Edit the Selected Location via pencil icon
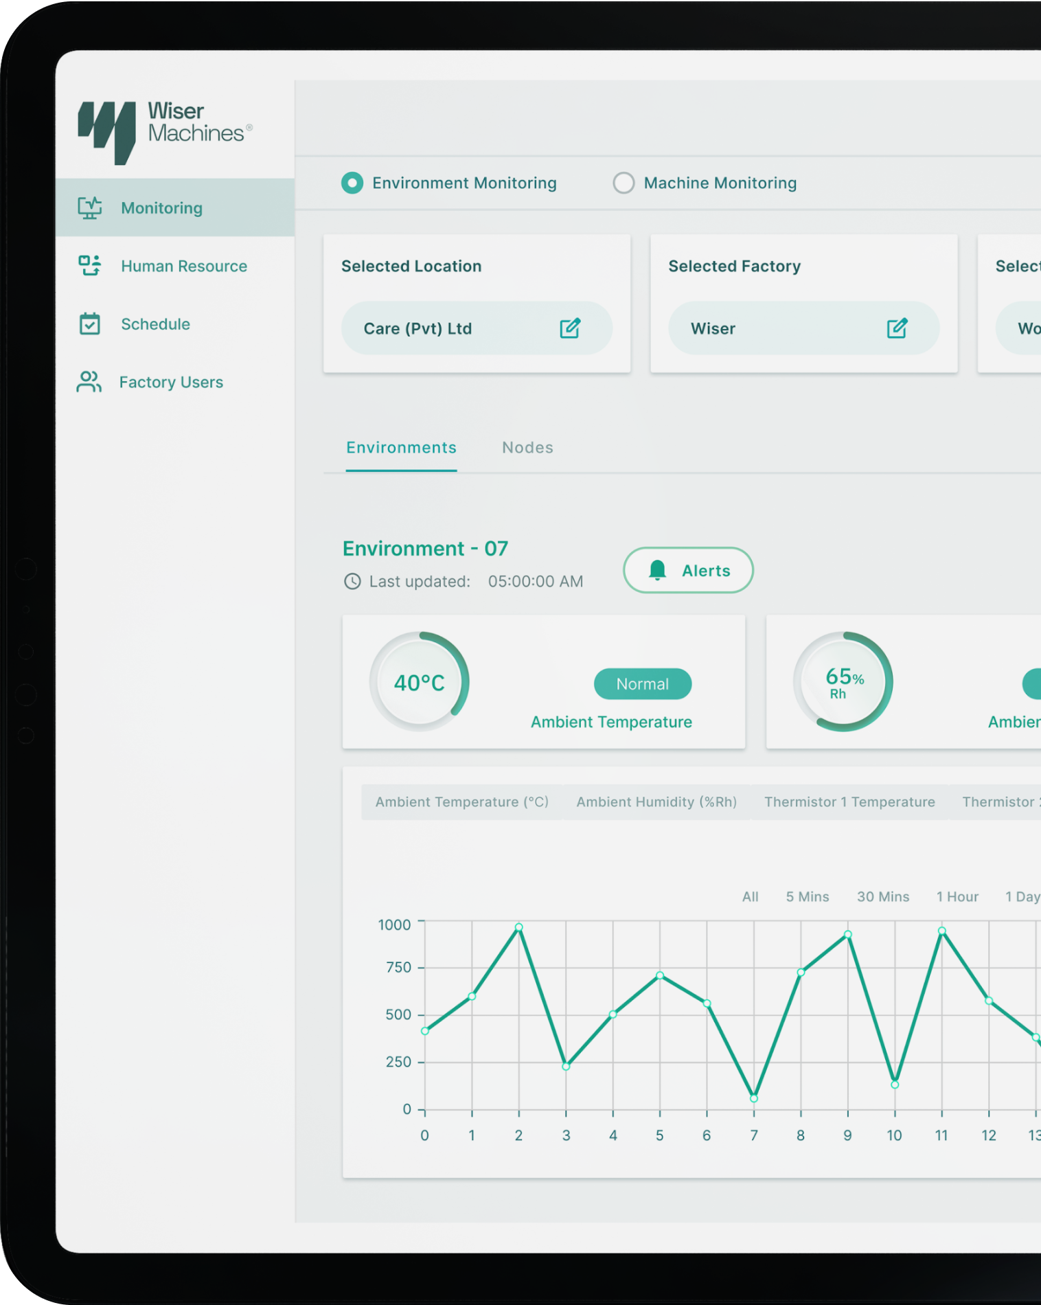 [570, 328]
